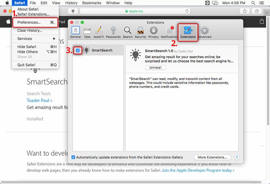
Task: Click the Safari Share toolbar button
Action: [245, 11]
